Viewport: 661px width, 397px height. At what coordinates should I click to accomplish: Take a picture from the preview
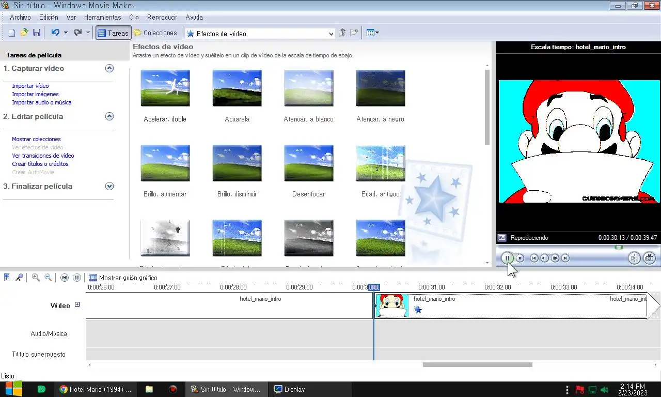click(650, 258)
